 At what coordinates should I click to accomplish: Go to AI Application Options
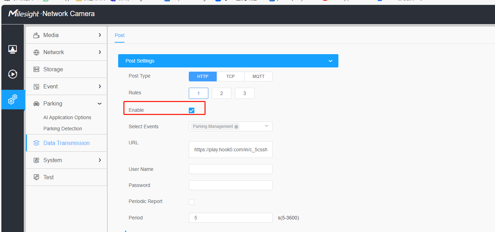(x=67, y=117)
